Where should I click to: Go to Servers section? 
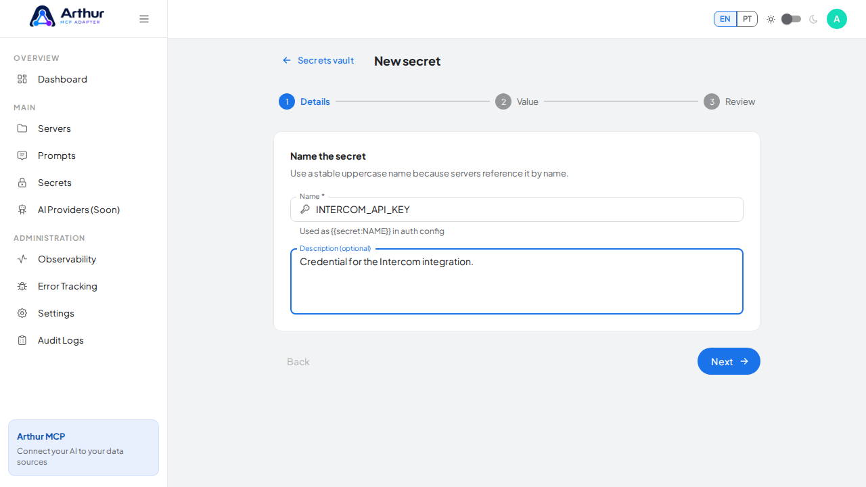coord(84,129)
